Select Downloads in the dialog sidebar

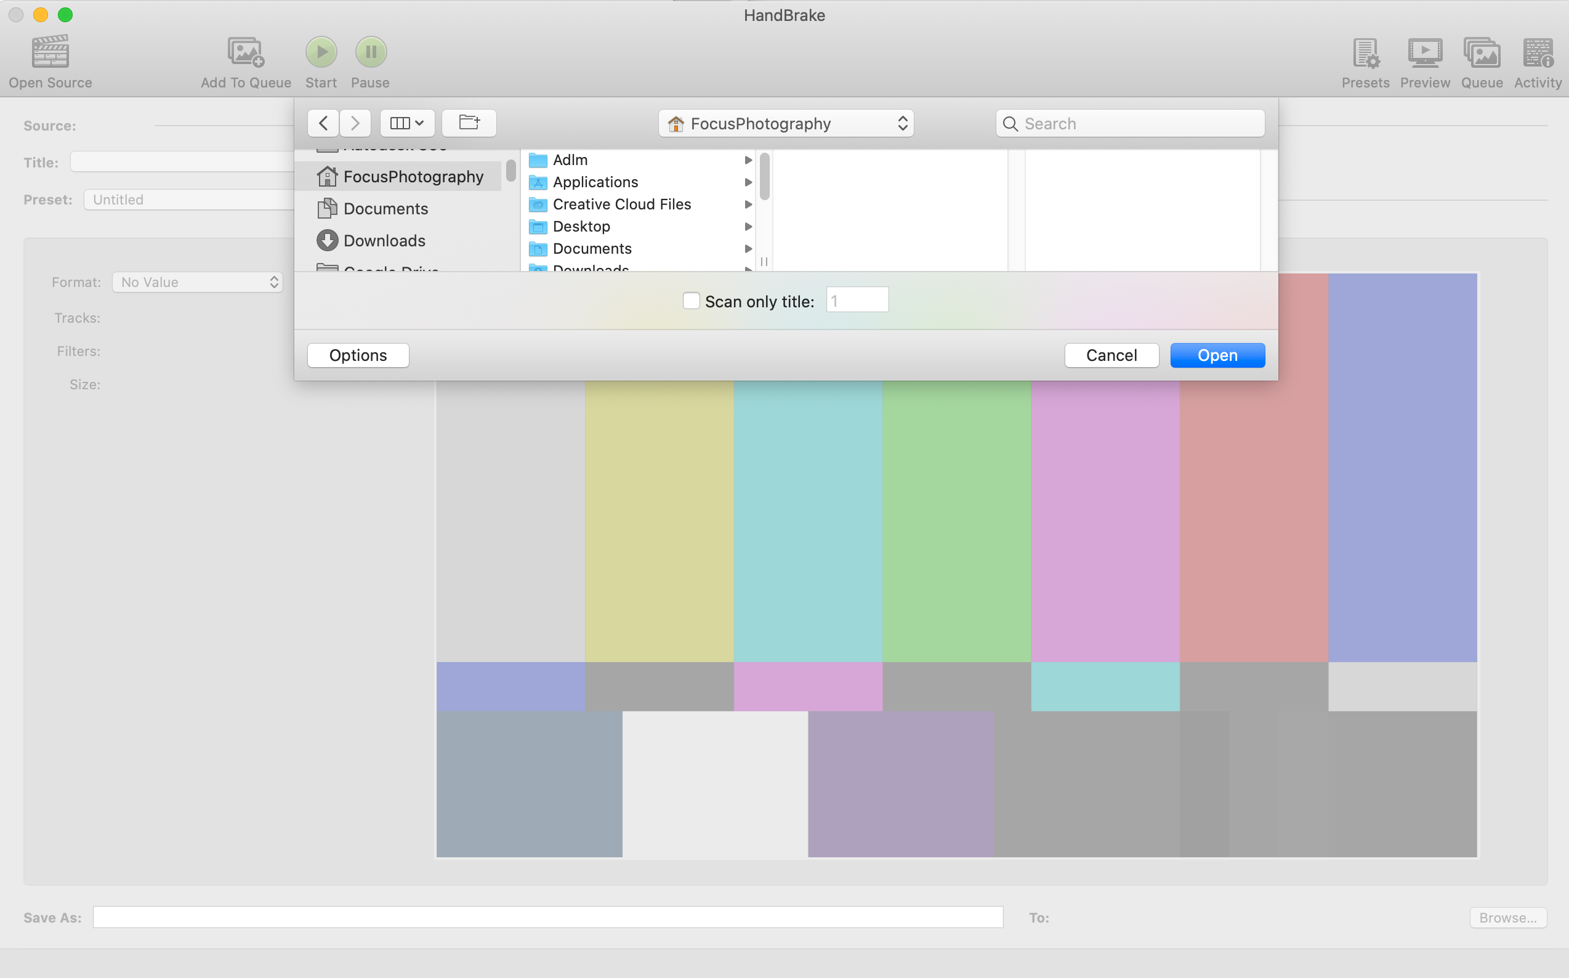(x=384, y=241)
